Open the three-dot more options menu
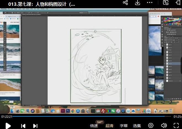This screenshot has height=129, width=182. (150, 3)
